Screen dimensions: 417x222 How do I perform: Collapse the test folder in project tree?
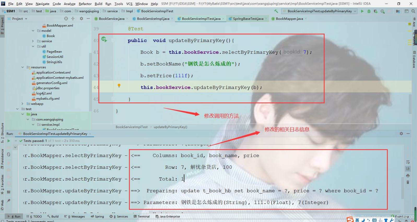(x=17, y=109)
